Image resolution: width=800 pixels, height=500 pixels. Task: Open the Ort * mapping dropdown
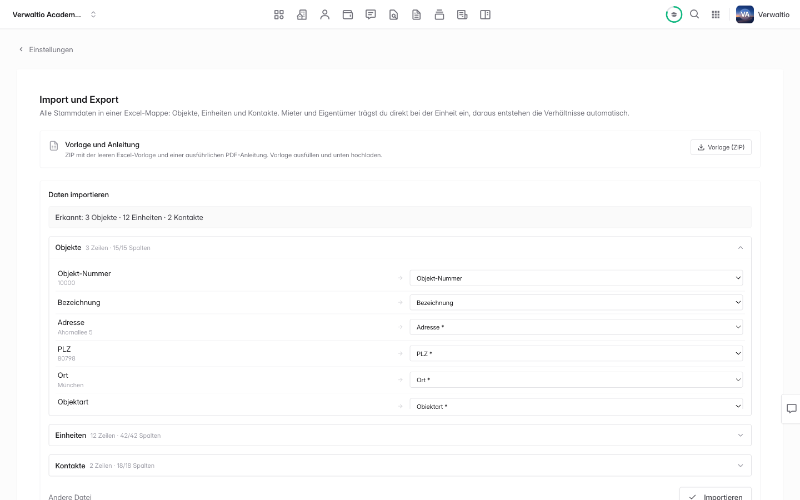point(576,380)
